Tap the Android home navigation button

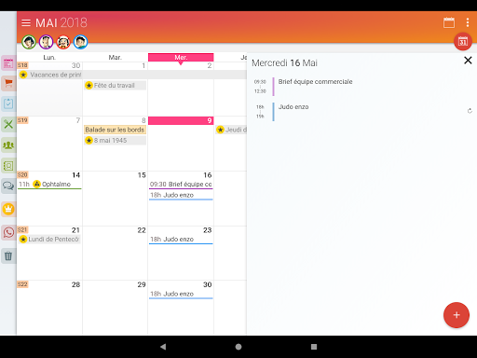(238, 347)
